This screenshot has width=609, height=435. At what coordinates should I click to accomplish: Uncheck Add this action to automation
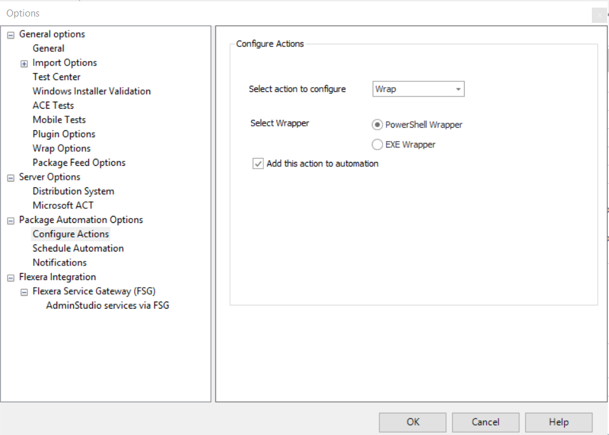coord(258,164)
